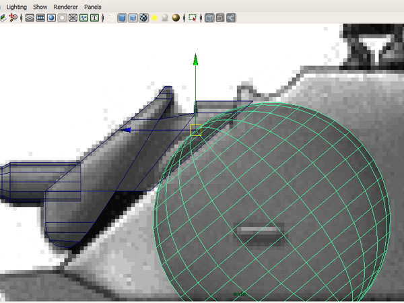
Task: Toggle the Field Chart icon
Action: point(73,18)
